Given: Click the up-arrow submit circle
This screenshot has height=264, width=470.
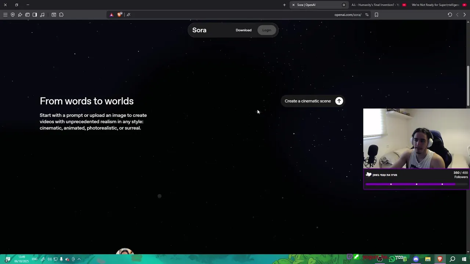Looking at the screenshot, I should 339,101.
